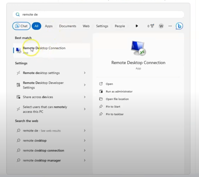Click the Open action icon
199x177 pixels.
pos(101,84)
